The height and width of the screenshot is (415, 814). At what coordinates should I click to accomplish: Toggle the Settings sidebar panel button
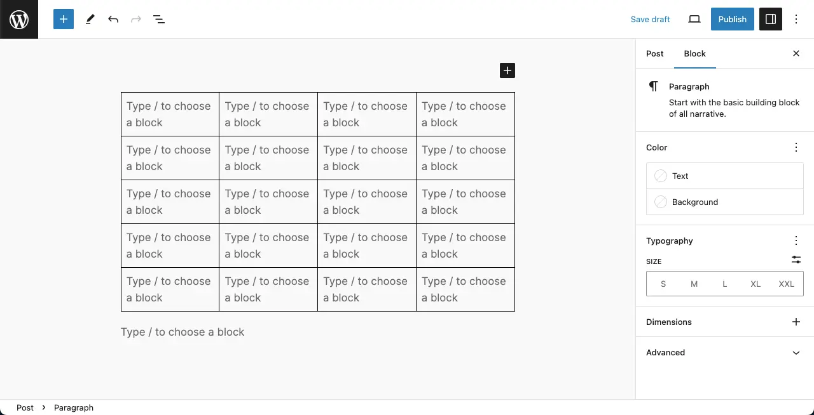pyautogui.click(x=771, y=19)
